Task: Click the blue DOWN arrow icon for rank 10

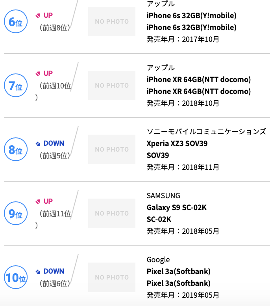Action: point(38,272)
